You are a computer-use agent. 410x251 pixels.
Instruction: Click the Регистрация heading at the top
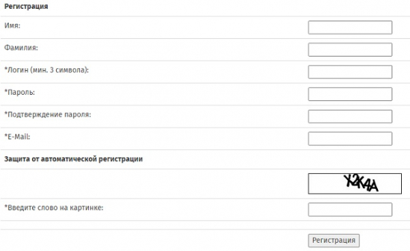26,6
